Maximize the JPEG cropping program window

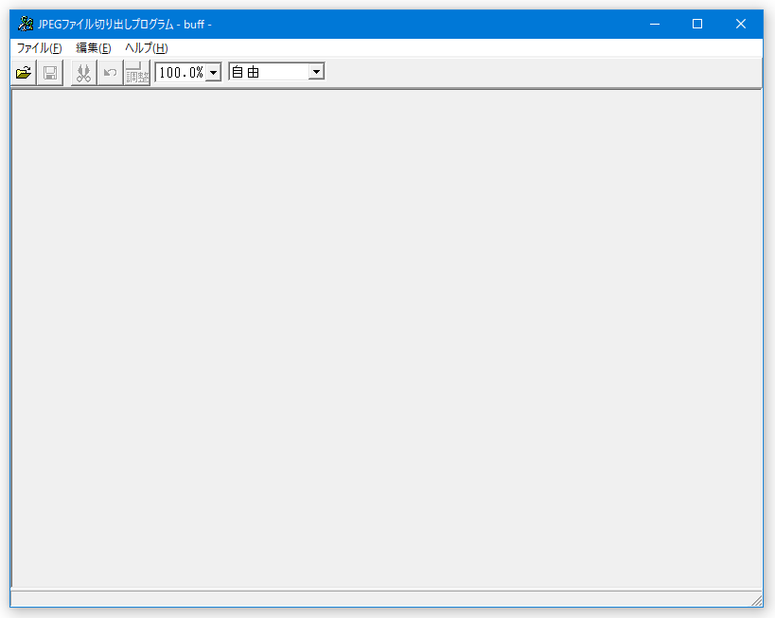point(697,24)
